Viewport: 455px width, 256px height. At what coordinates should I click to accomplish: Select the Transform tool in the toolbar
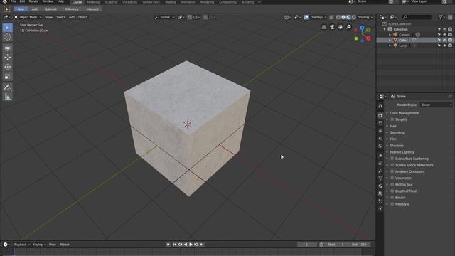[8, 48]
